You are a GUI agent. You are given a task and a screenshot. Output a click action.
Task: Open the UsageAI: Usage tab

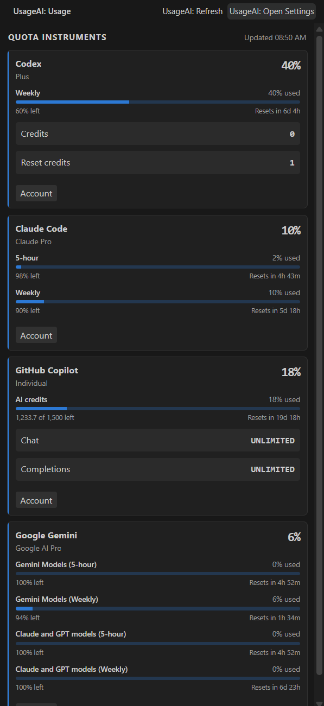(x=42, y=11)
